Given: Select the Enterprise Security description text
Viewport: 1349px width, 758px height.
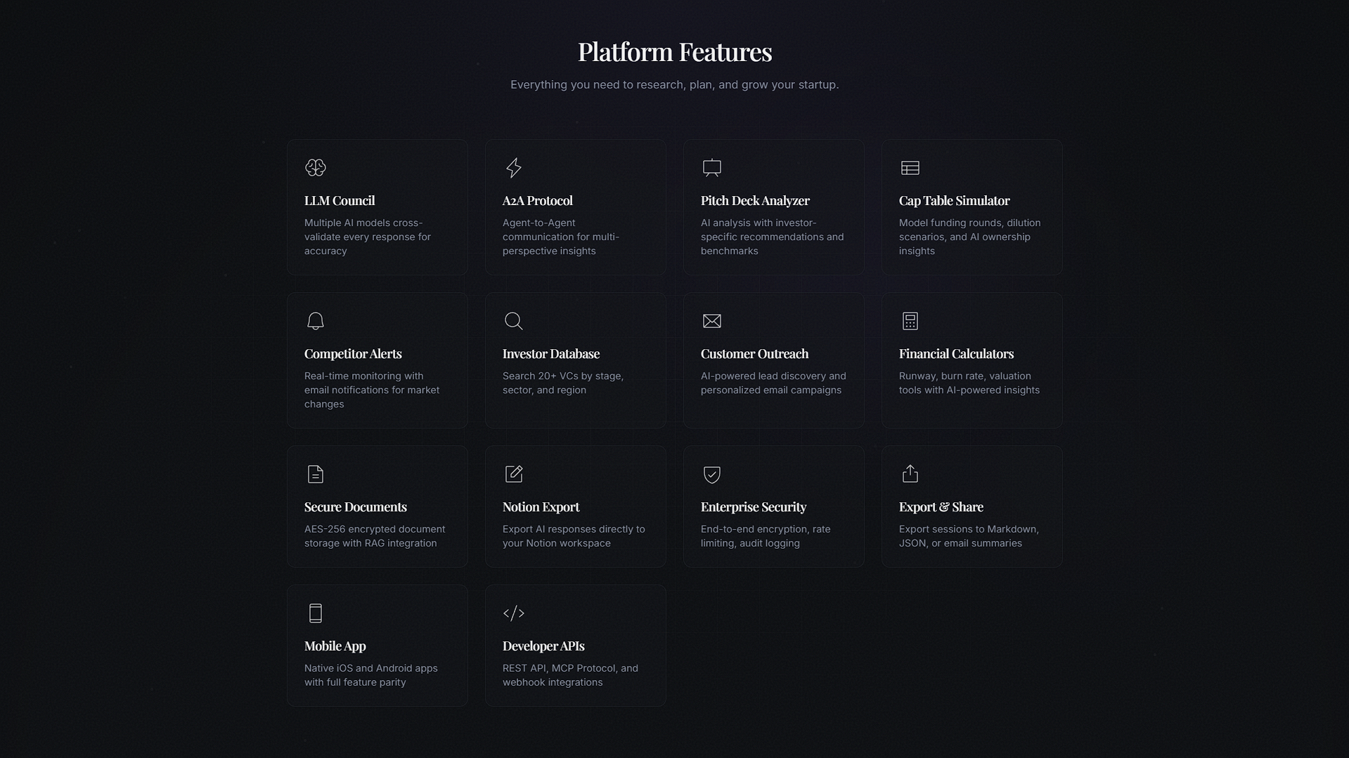Looking at the screenshot, I should pos(766,536).
